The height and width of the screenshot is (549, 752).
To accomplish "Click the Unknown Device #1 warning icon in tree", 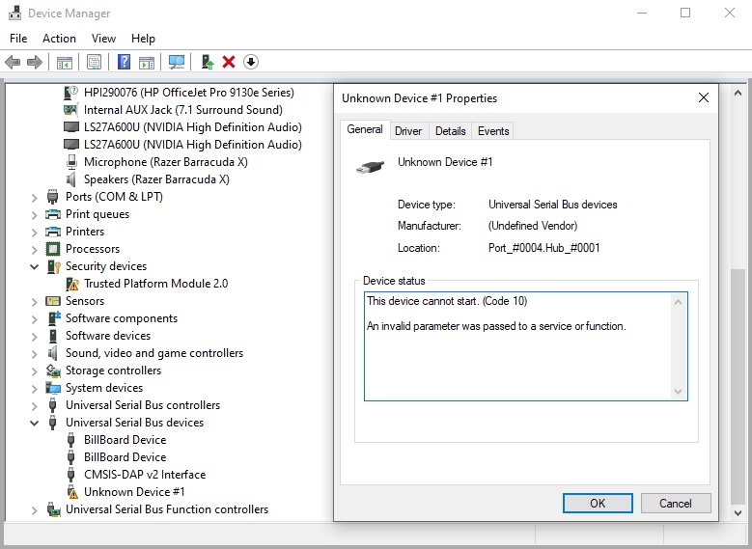I will click(72, 492).
